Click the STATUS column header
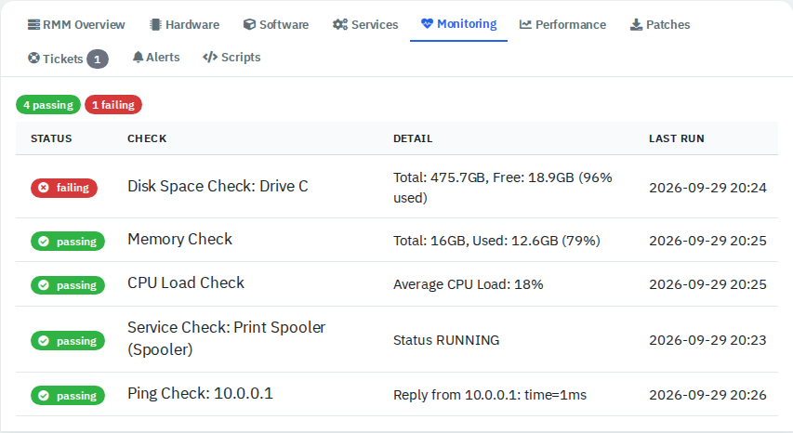Viewport: 793px width, 433px height. [x=51, y=138]
